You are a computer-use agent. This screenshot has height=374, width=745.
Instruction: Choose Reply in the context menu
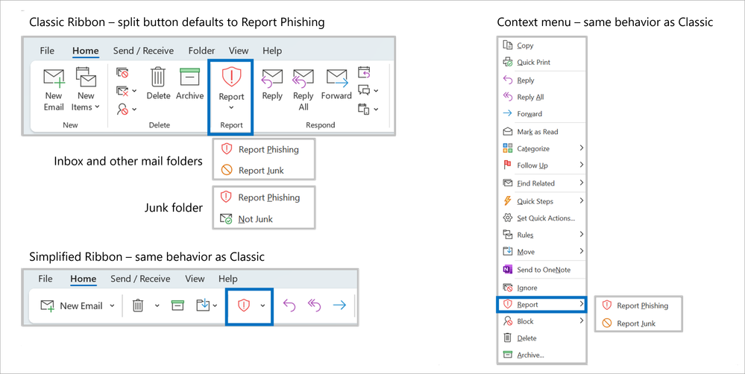tap(542, 80)
